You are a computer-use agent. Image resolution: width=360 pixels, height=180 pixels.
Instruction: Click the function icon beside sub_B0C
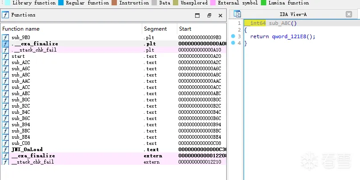[5, 100]
